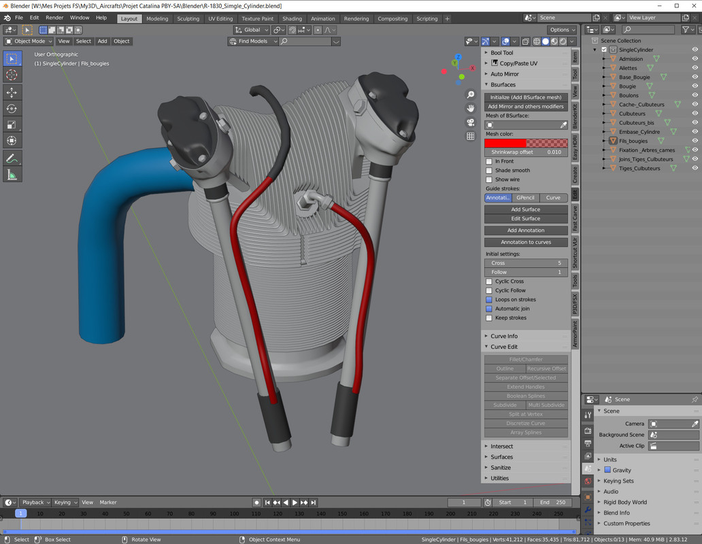Select the Select Box tool
Screen dimensions: 702x544
[12, 58]
